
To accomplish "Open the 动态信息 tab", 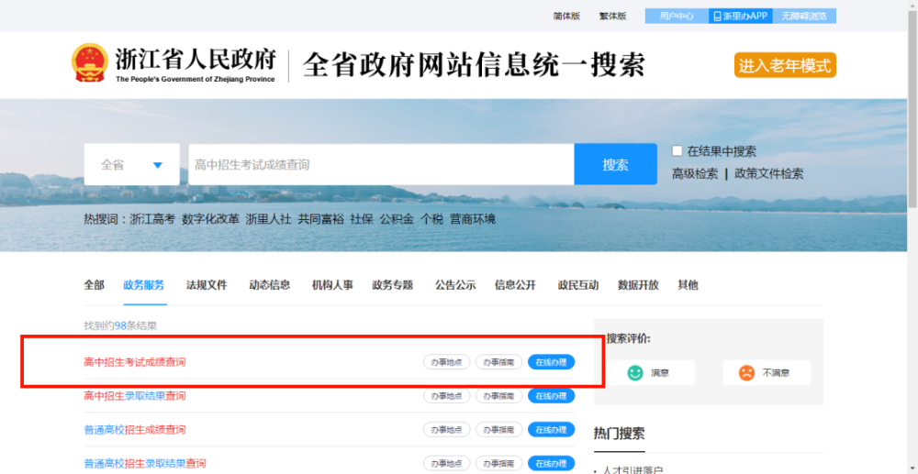I will click(x=269, y=285).
